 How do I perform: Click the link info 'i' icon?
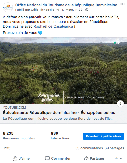pos(120,104)
